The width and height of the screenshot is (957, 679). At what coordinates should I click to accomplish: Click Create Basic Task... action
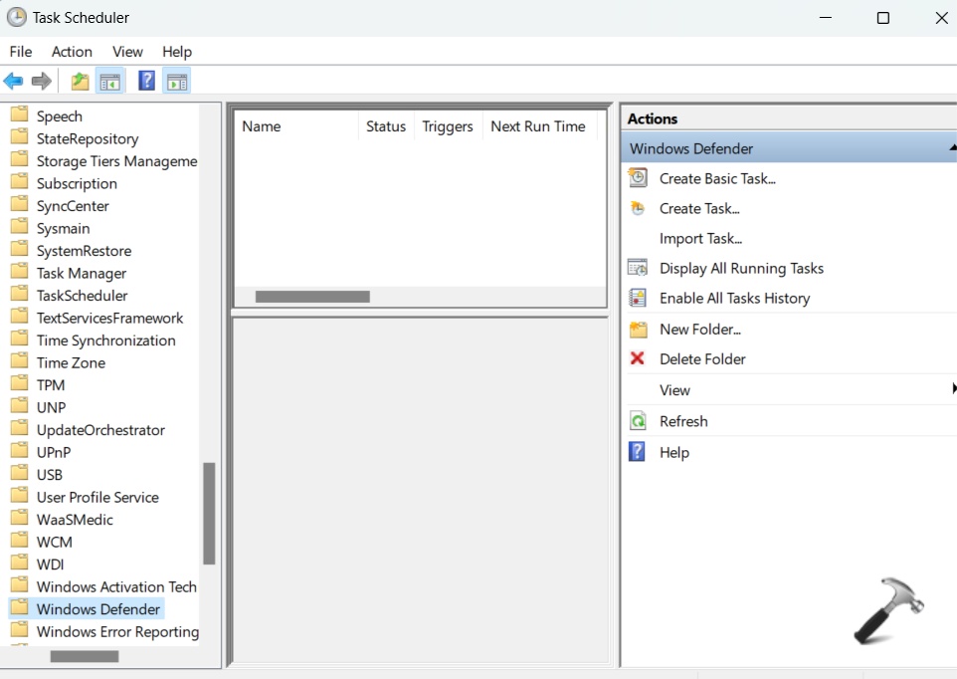tap(718, 178)
